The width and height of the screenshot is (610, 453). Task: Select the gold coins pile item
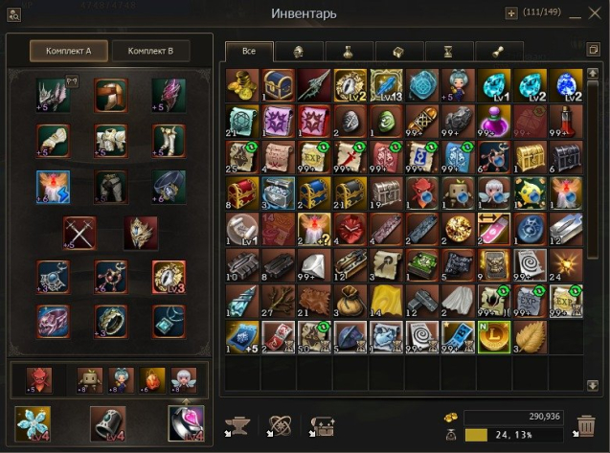(x=242, y=85)
